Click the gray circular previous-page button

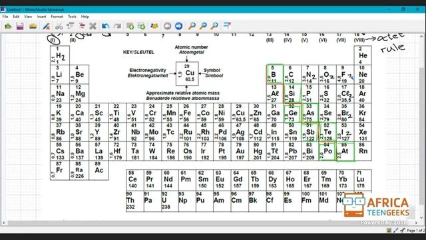167,26
